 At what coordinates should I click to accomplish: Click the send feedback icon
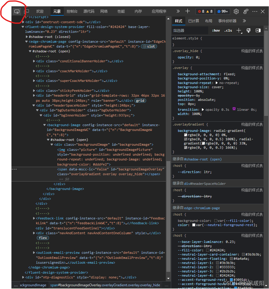[x=246, y=11]
